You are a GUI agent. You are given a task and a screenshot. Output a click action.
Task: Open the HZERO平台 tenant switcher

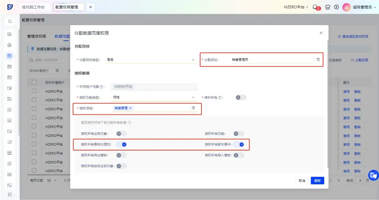(x=296, y=7)
